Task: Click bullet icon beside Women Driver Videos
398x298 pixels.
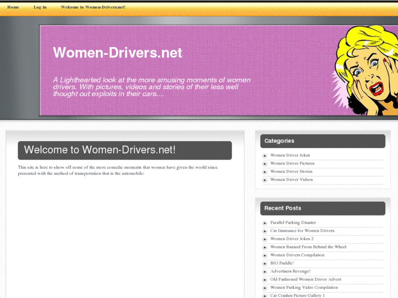Action: pyautogui.click(x=265, y=180)
